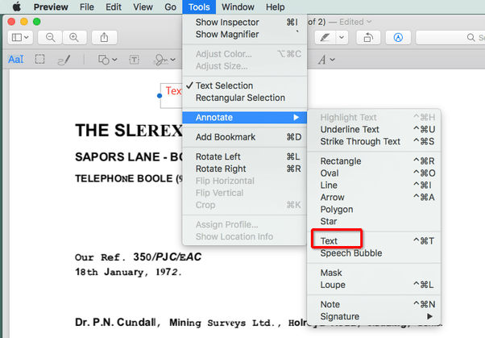Click the red text box in document

(171, 96)
